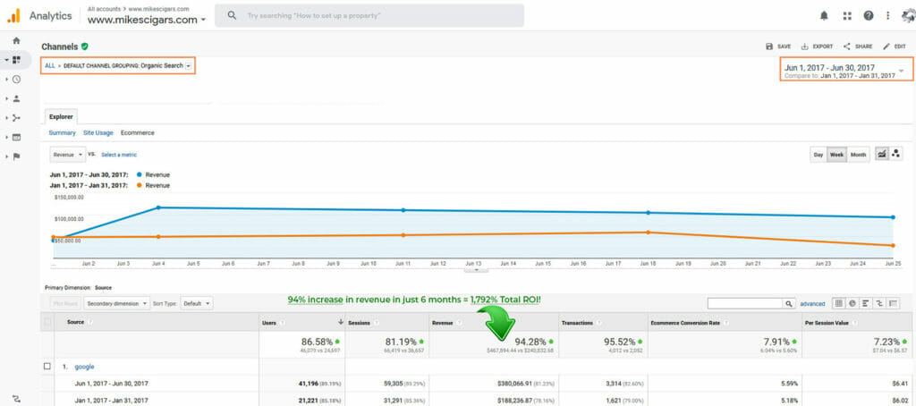Viewport: 916px width, 406px height.
Task: Open the Acquisition sidebar icon
Action: click(16, 117)
